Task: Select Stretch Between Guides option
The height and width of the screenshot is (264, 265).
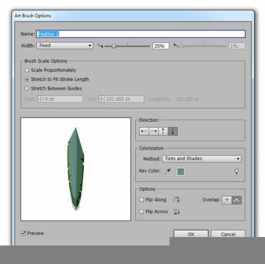Action: coord(54,88)
